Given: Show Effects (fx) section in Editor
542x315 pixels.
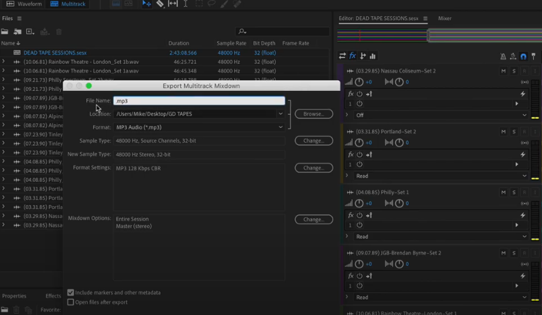Looking at the screenshot, I should point(353,56).
